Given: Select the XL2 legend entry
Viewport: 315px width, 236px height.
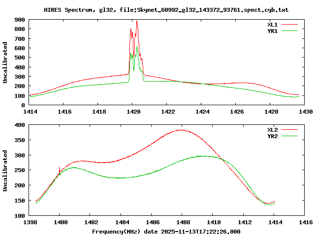Looking at the screenshot, I should (272, 130).
